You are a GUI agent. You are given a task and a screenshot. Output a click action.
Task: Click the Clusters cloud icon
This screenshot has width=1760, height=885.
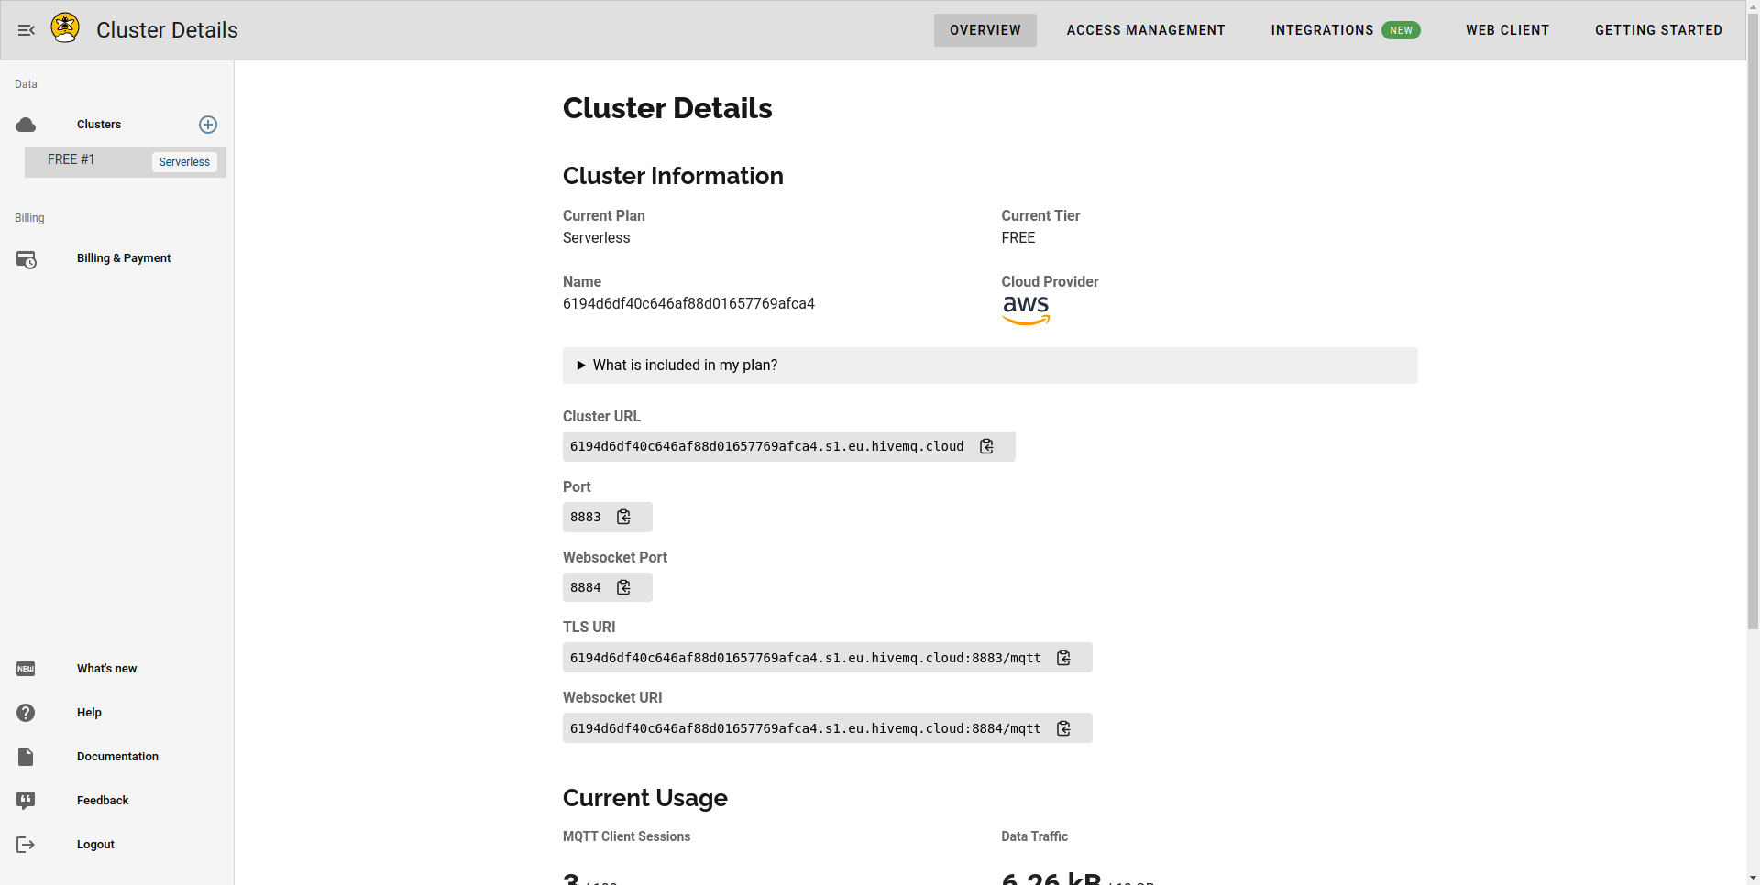26,125
